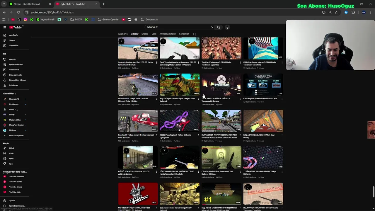Click the page vertical scrollbar thumb

pyautogui.click(x=373, y=192)
